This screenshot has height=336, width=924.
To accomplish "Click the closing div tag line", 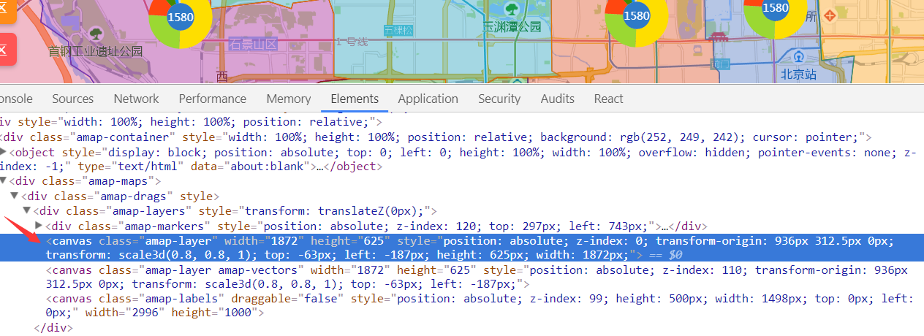I will pyautogui.click(x=53, y=328).
